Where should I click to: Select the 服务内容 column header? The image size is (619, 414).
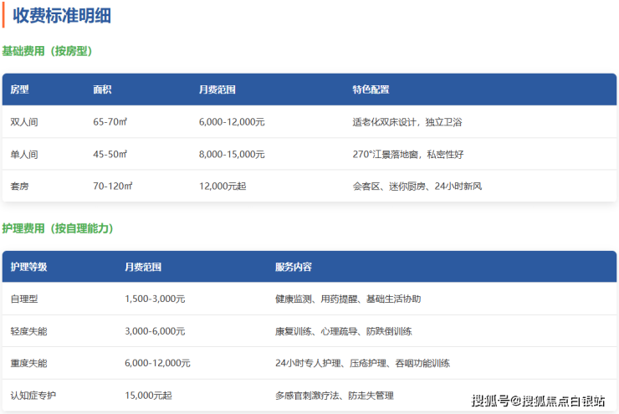click(x=293, y=268)
